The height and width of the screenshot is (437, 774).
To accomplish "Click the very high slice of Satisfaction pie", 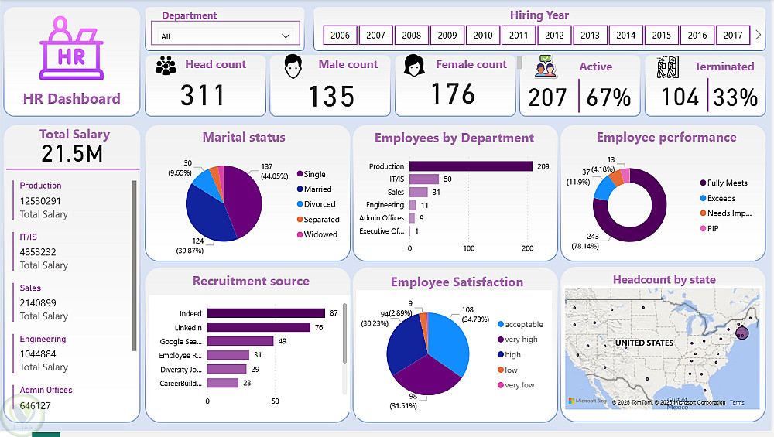I will coord(427,377).
